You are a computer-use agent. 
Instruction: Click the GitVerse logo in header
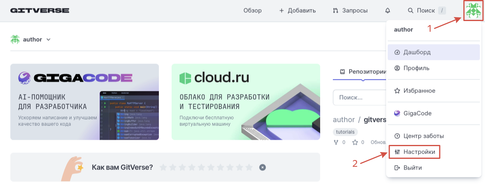(40, 10)
